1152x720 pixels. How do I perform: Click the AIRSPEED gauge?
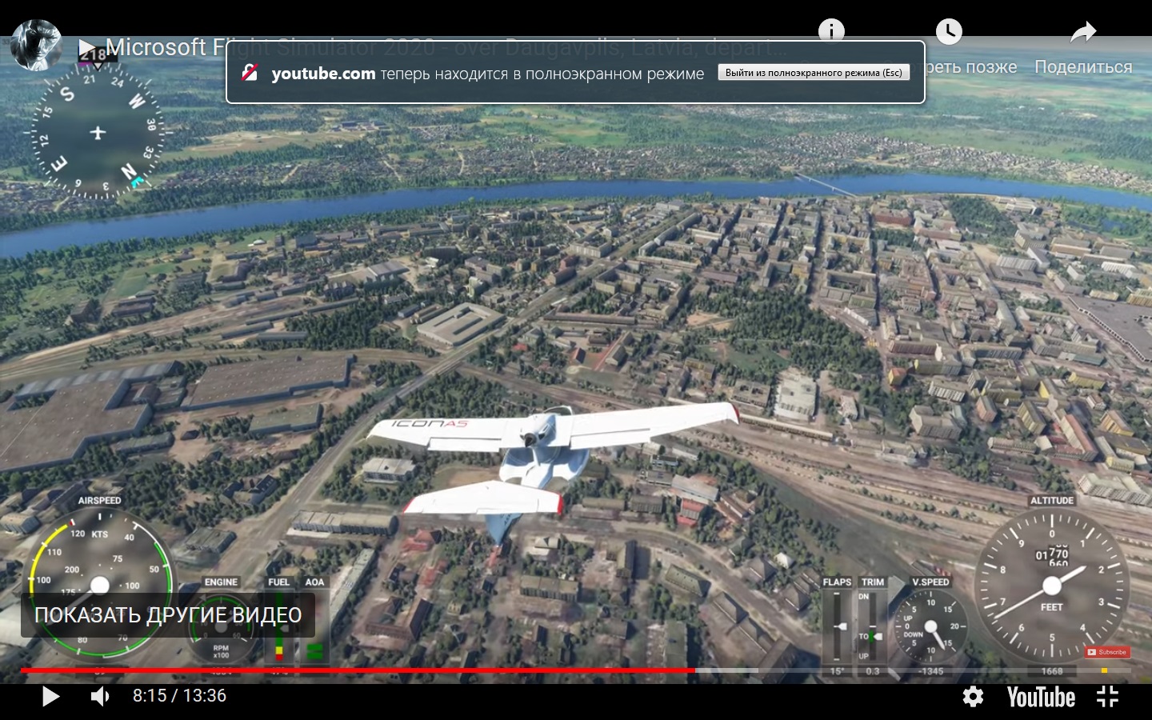coord(99,586)
